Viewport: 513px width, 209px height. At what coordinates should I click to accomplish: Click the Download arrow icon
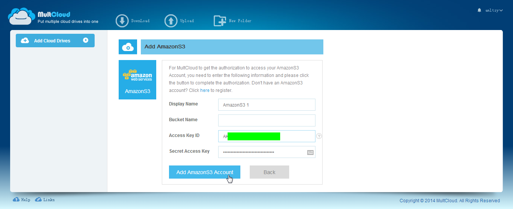(x=122, y=21)
